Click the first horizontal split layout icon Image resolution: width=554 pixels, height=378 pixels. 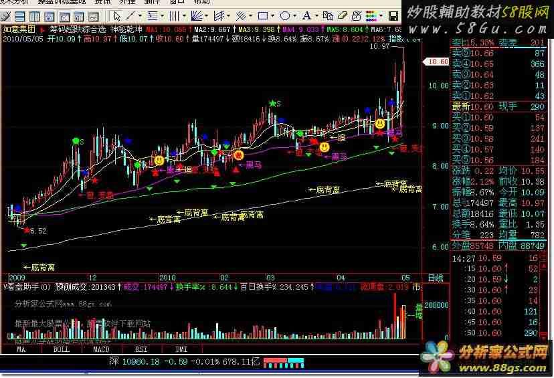[20, 16]
